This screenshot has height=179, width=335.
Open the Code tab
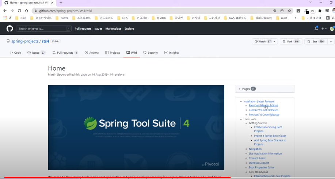(15, 53)
